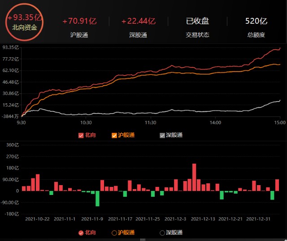Click the 520亿 total quota value

coord(256,21)
